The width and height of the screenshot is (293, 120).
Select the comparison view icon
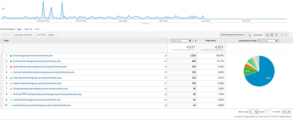[282, 35]
